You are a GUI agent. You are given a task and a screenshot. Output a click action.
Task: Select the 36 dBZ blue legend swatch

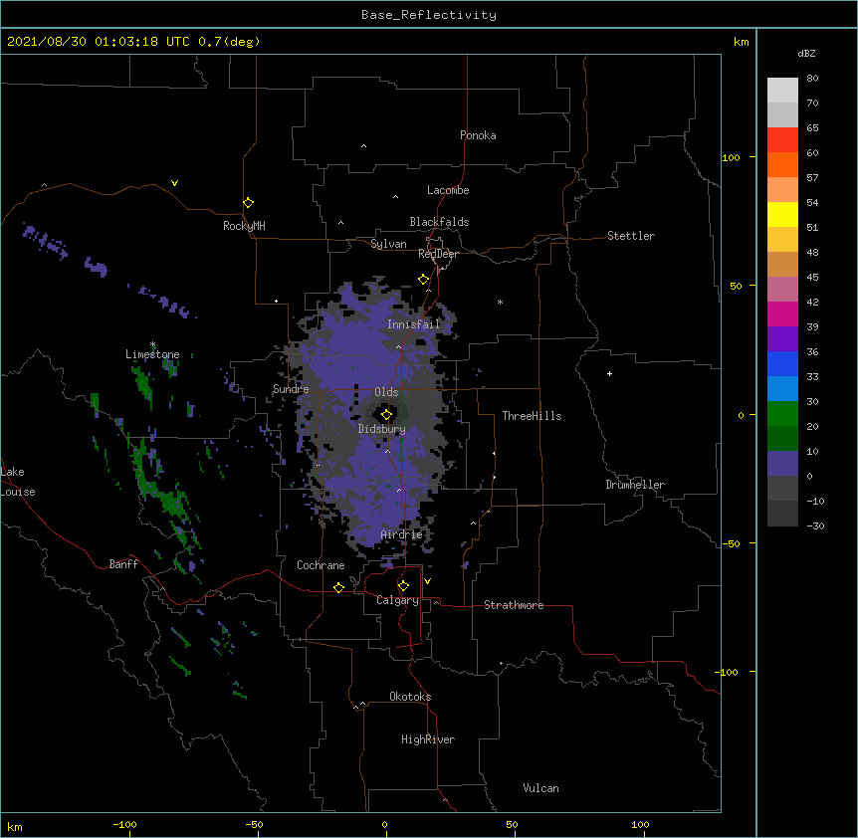(x=782, y=363)
